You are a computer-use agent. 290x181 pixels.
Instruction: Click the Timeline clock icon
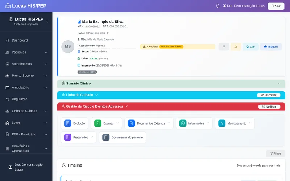tap(64, 165)
